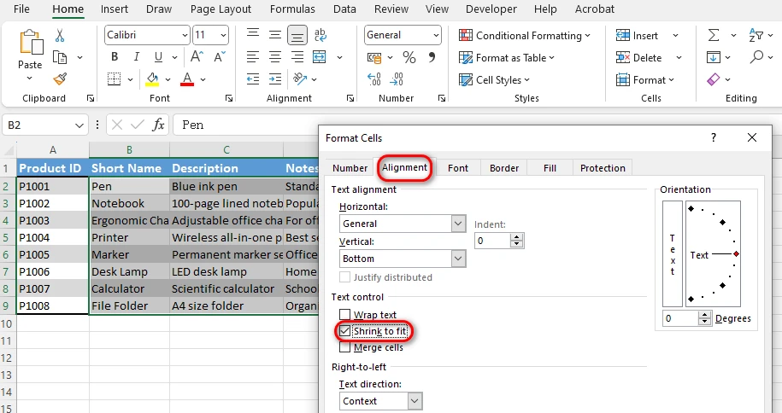Open Conditional Formatting menu button
This screenshot has height=413, width=782.
click(x=525, y=36)
